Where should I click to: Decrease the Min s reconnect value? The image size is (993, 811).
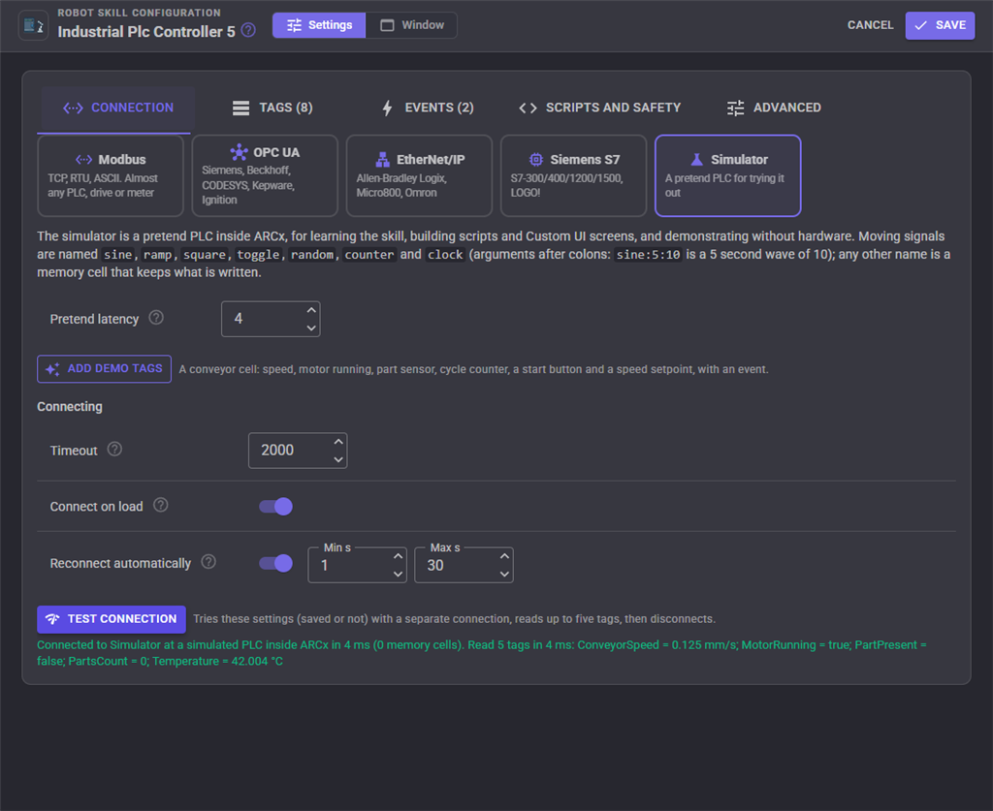tap(398, 574)
